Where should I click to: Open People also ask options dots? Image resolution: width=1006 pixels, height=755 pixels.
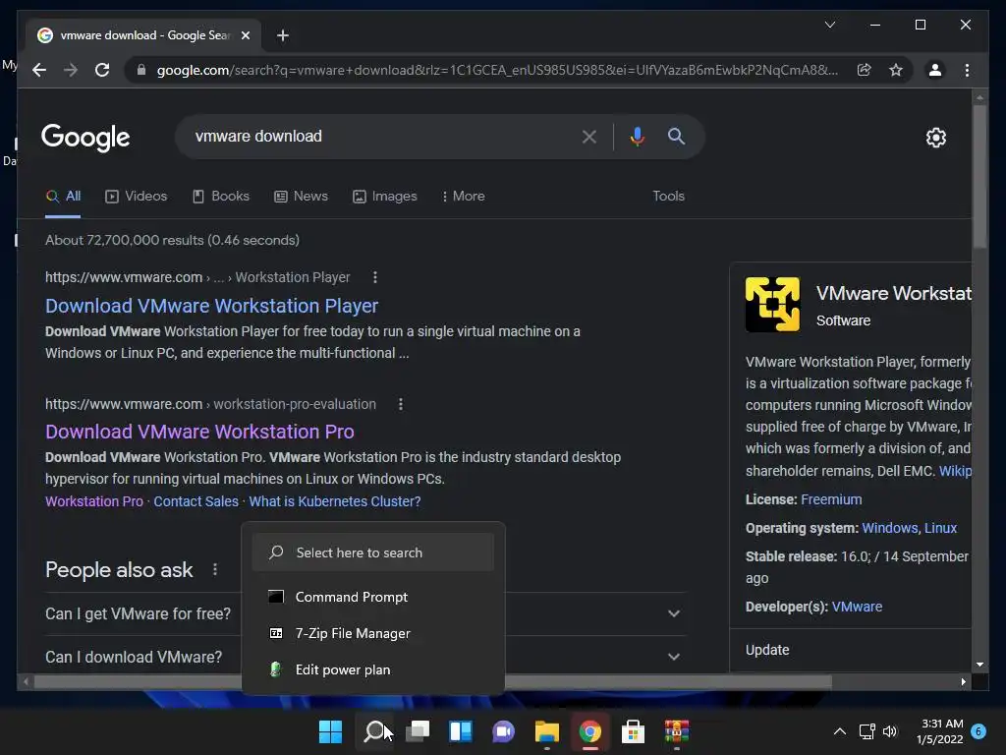(215, 569)
